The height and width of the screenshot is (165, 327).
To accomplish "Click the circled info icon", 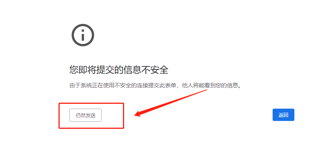I will coord(83,35).
